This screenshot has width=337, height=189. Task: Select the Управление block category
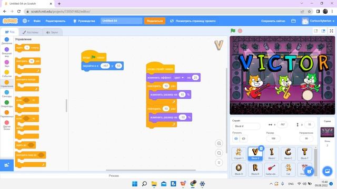click(x=7, y=83)
